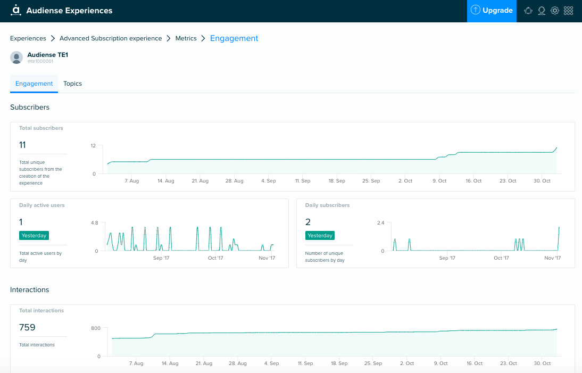Click 14. Aug label on Total subscribers chart

click(166, 181)
